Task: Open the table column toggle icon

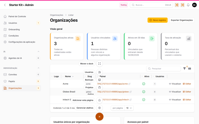Action: click(x=190, y=69)
